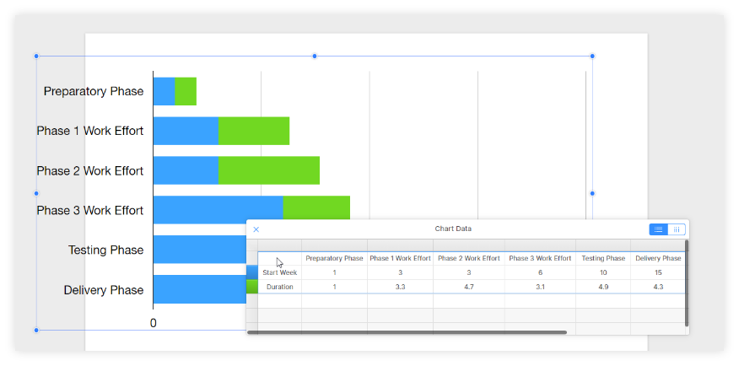The height and width of the screenshot is (366, 739).
Task: Click the Chart Data title bar text
Action: coord(453,229)
